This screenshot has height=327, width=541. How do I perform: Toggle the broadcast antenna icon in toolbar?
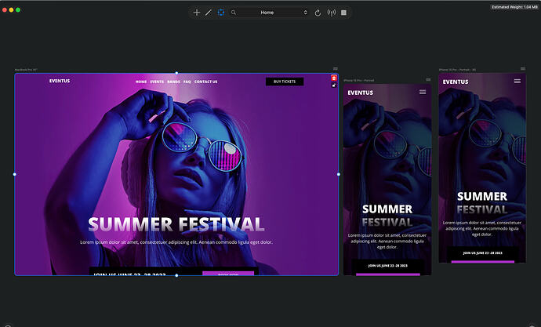pyautogui.click(x=331, y=13)
